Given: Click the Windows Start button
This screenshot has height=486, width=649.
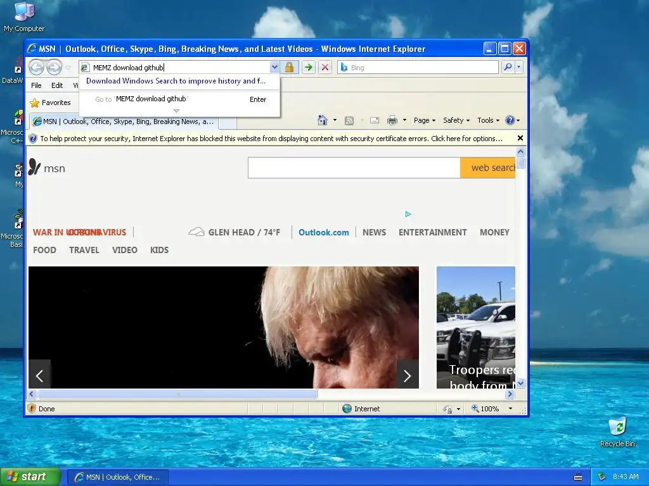Looking at the screenshot, I should point(30,477).
